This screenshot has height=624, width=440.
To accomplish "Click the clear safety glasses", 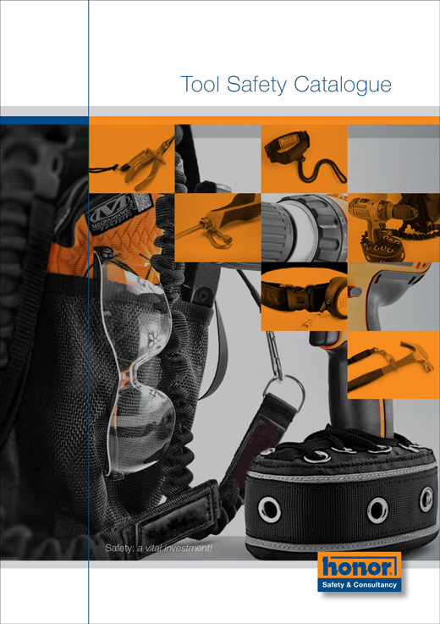I will (136, 360).
